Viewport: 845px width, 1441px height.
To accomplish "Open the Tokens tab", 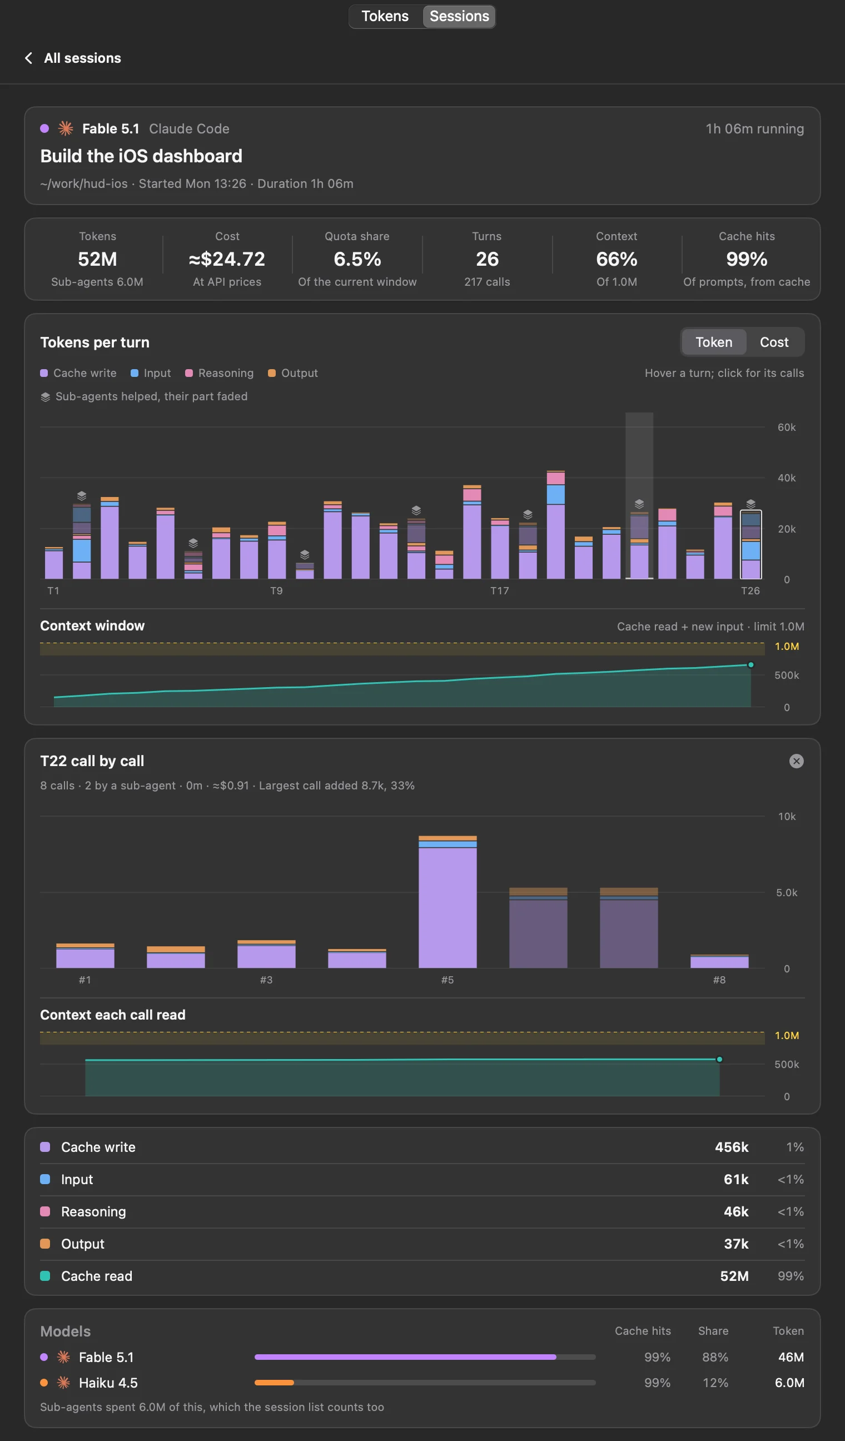I will (x=385, y=16).
